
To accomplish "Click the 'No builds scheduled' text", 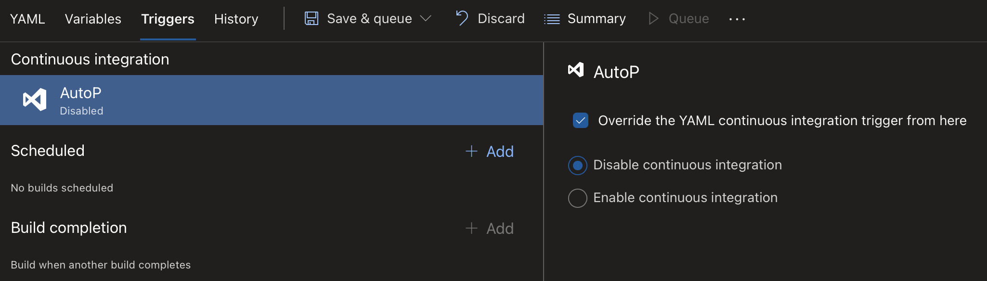I will (x=62, y=188).
